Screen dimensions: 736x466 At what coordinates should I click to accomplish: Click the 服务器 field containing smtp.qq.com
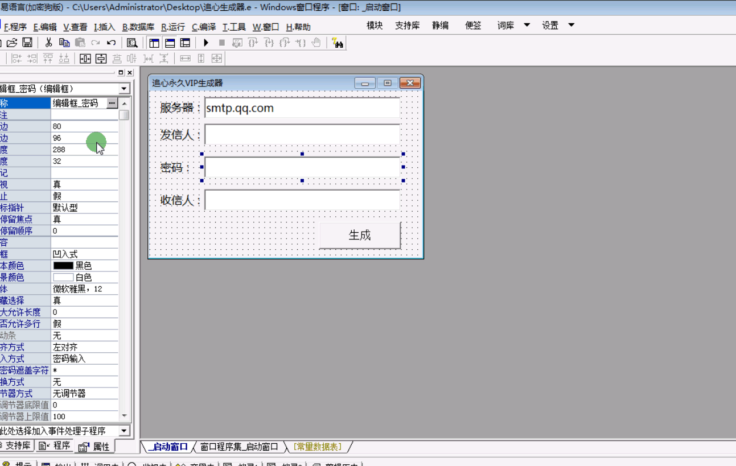[302, 108]
